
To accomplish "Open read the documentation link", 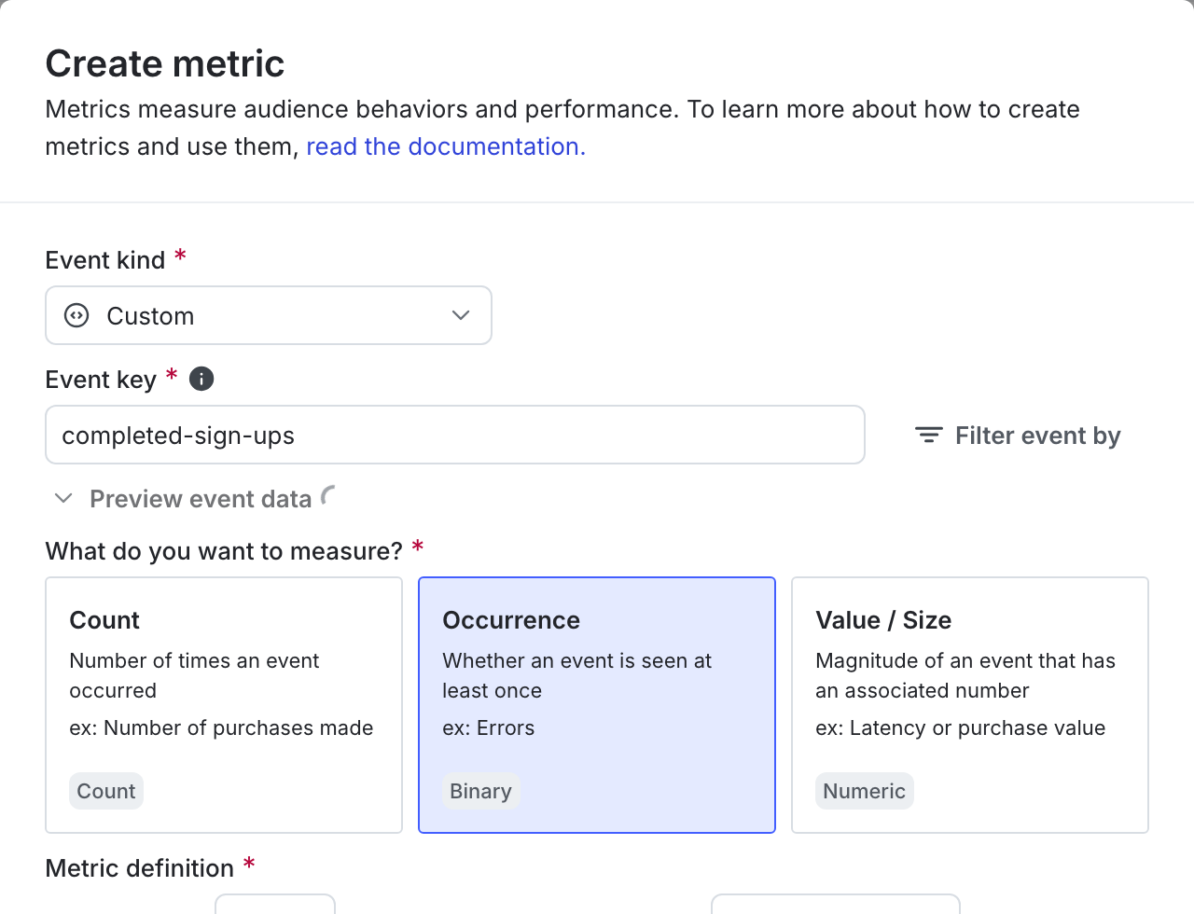I will coord(445,146).
